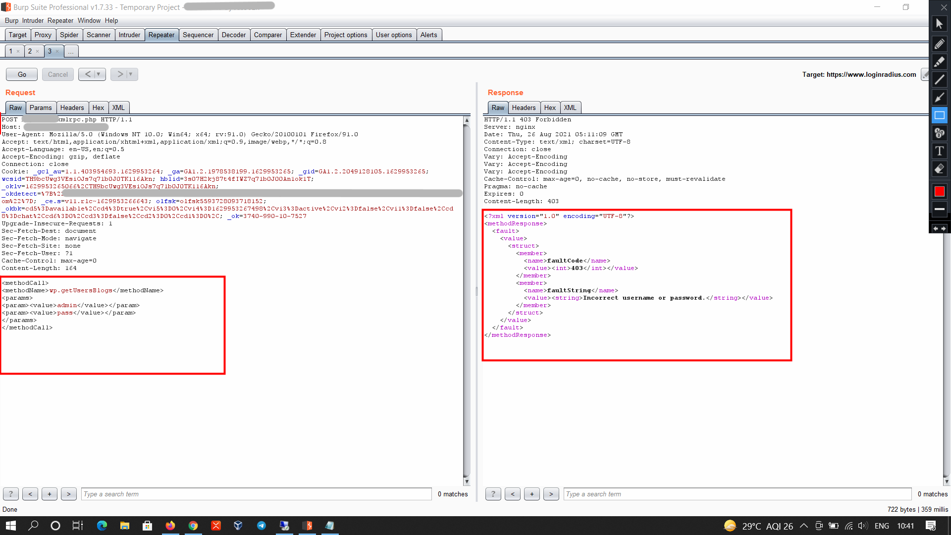
Task: Click the Cancel button
Action: [x=58, y=74]
